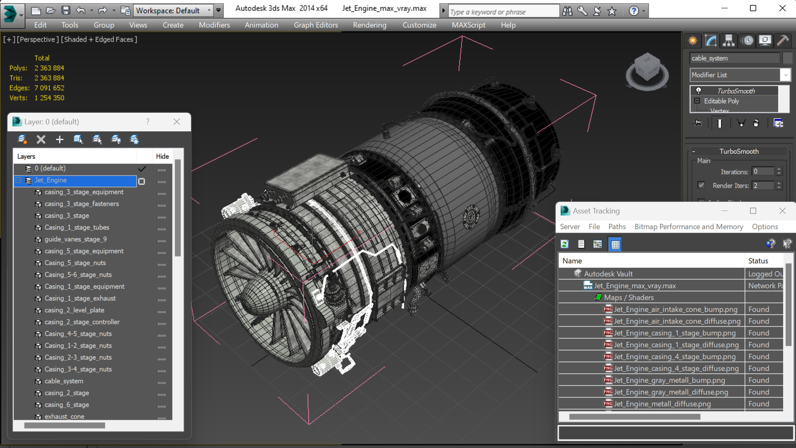Click Configure Modifier Sets icon
This screenshot has height=448, width=796.
(x=779, y=123)
